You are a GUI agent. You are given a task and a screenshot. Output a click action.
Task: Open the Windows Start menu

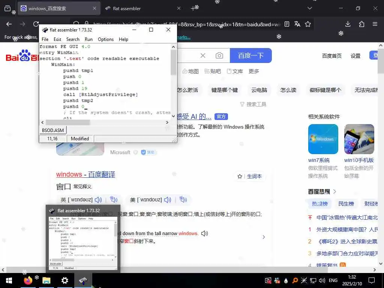pos(9,280)
